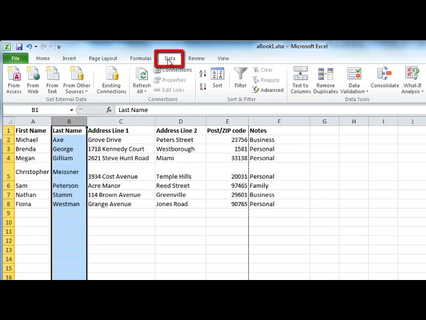
Task: Open the Name Box dropdown arrow
Action: [x=71, y=110]
